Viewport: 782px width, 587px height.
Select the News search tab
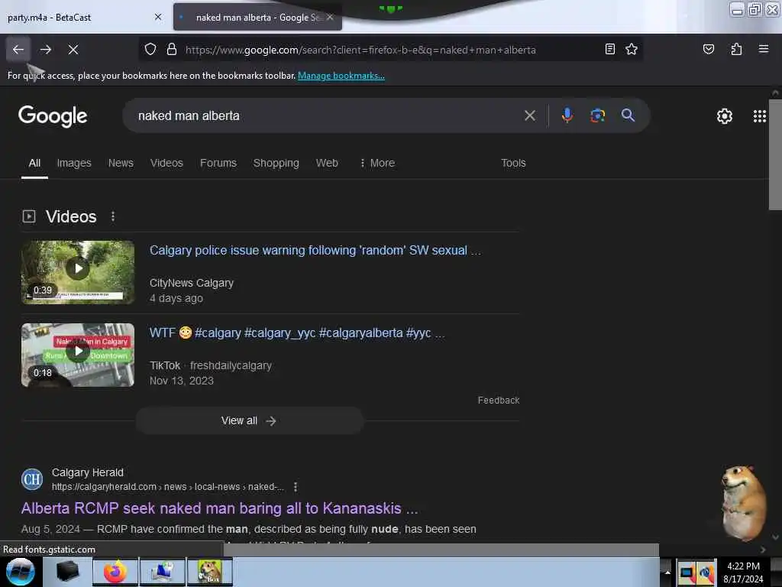(121, 164)
